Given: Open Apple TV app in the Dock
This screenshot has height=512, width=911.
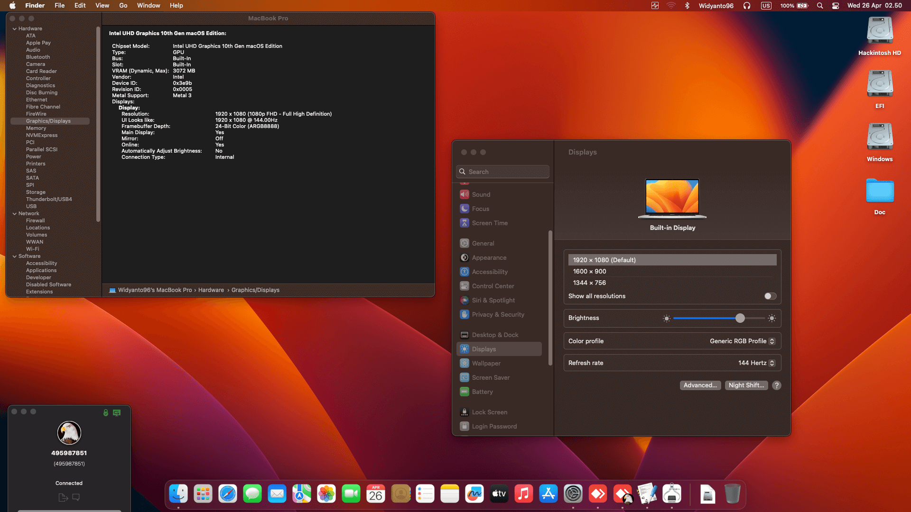Looking at the screenshot, I should click(499, 494).
